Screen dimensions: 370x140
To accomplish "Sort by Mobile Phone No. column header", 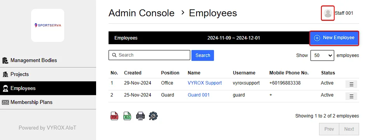I will pyautogui.click(x=289, y=73).
